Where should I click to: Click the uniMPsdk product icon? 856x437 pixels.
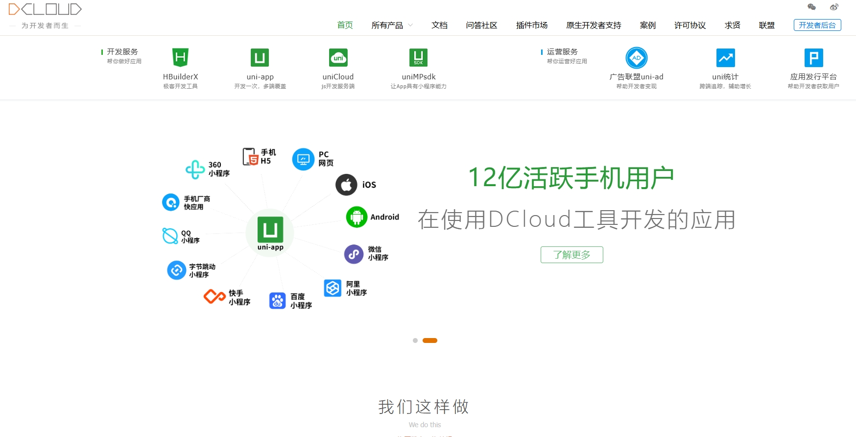(418, 57)
